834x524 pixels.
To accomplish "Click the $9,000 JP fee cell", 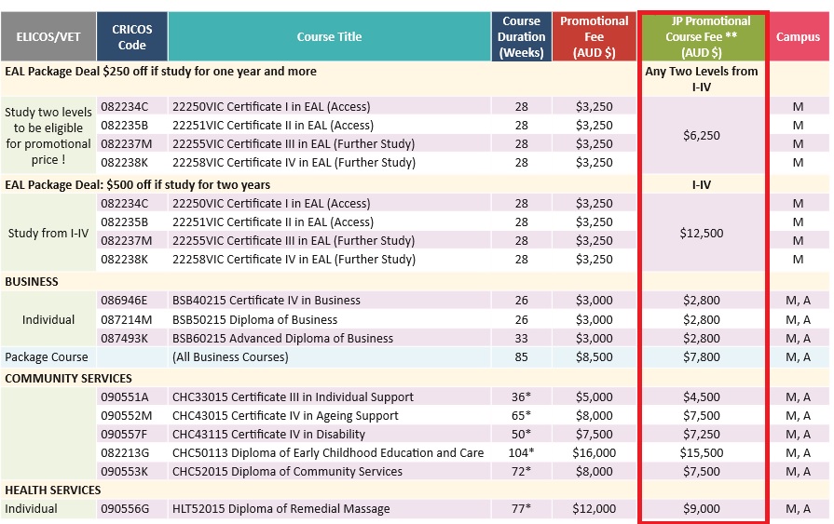I will point(702,508).
